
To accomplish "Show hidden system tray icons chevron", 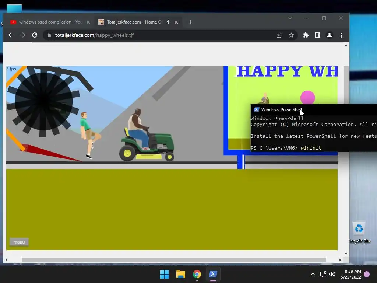I will [313, 274].
